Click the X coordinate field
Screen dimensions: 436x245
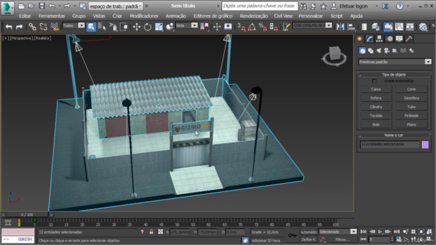coord(179,232)
